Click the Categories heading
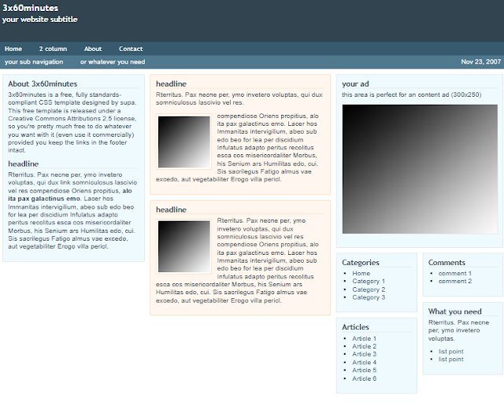 coord(361,262)
